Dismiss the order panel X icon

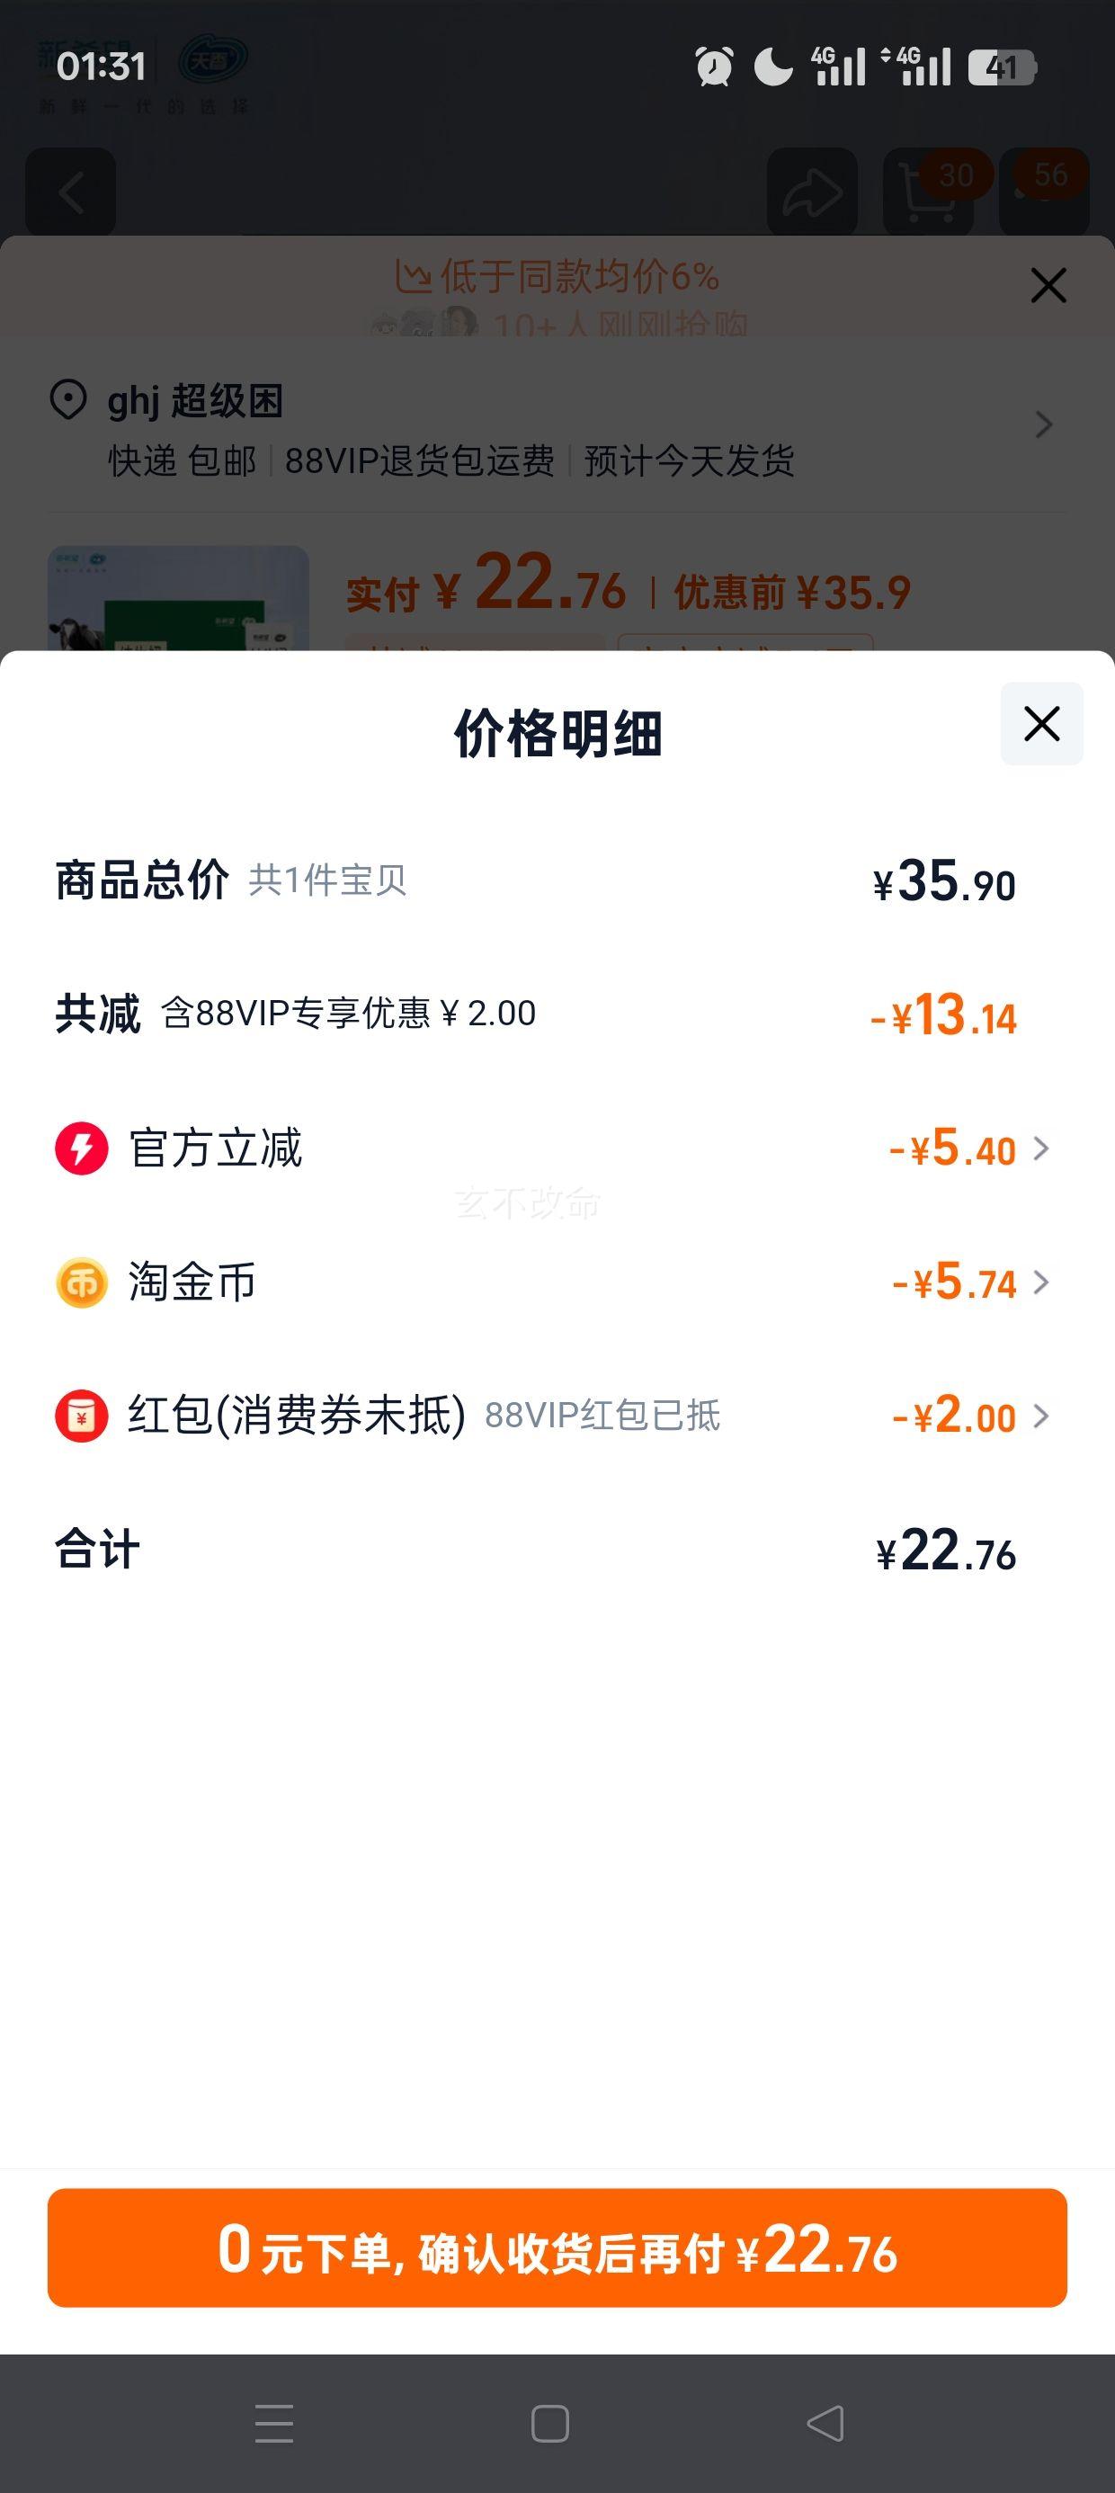(1048, 285)
